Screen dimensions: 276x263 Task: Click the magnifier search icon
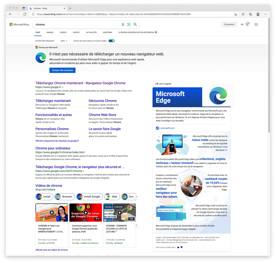[135, 24]
